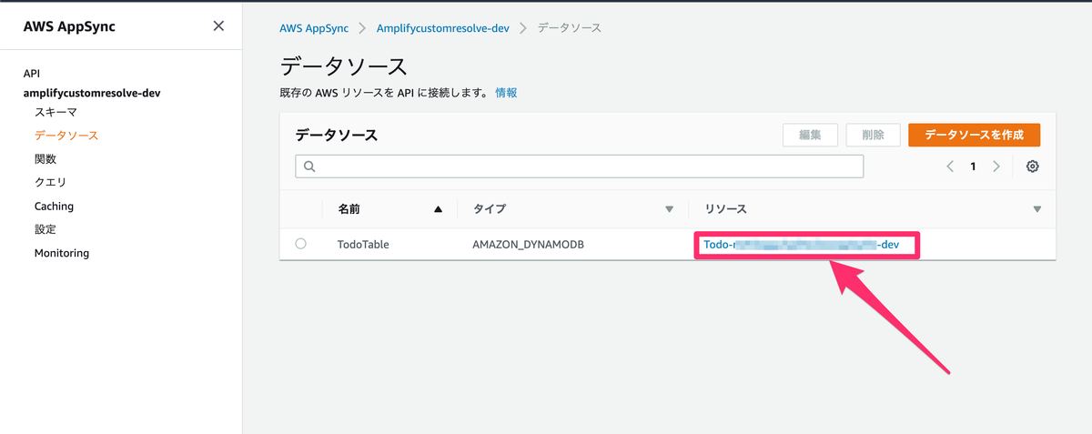
Task: Open the タイプ column sort dropdown arrow
Action: tap(670, 209)
